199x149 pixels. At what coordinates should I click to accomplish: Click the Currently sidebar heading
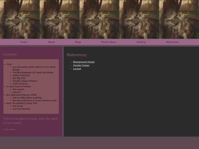10,54
